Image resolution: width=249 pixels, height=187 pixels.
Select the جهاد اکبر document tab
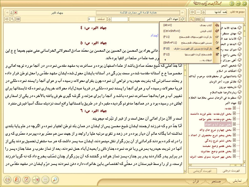coord(57,12)
